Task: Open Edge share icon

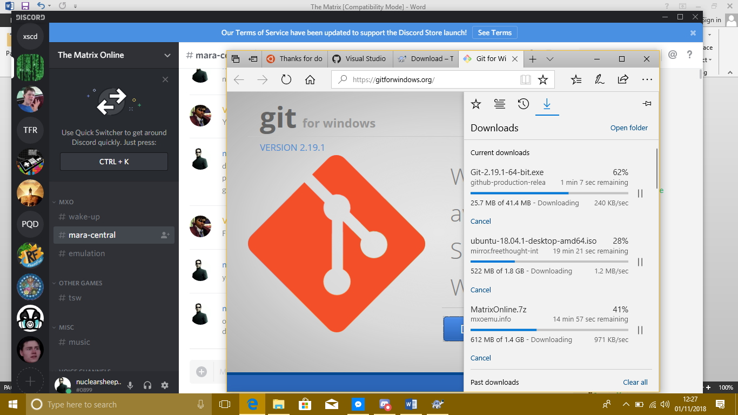Action: click(x=623, y=80)
